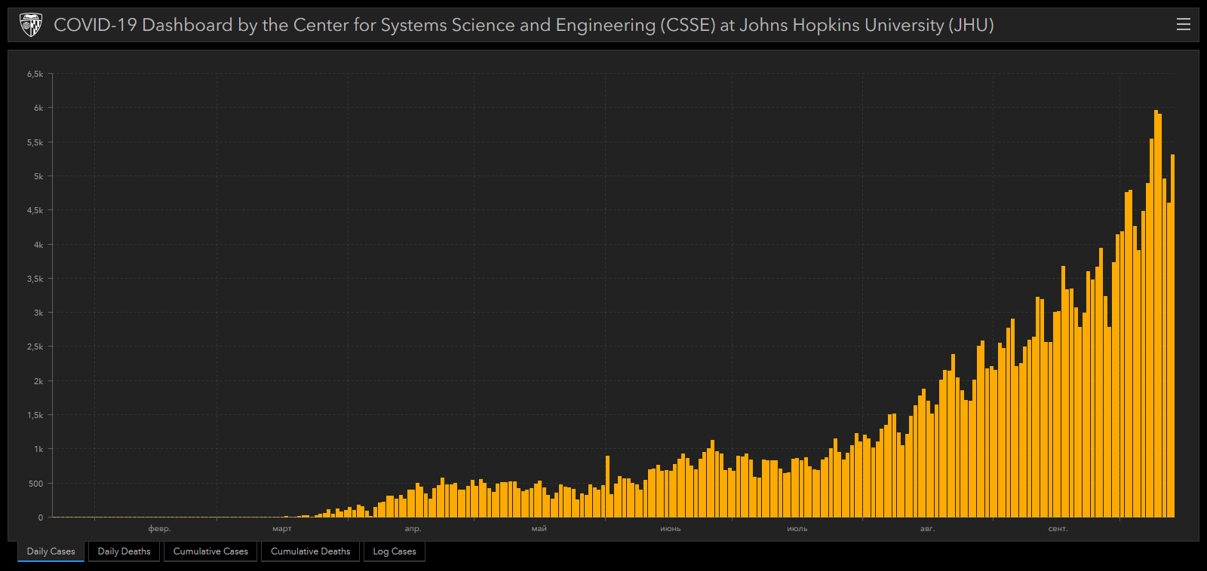The height and width of the screenshot is (571, 1207).
Task: Click the Johns Hopkins shield logo
Action: pyautogui.click(x=30, y=25)
